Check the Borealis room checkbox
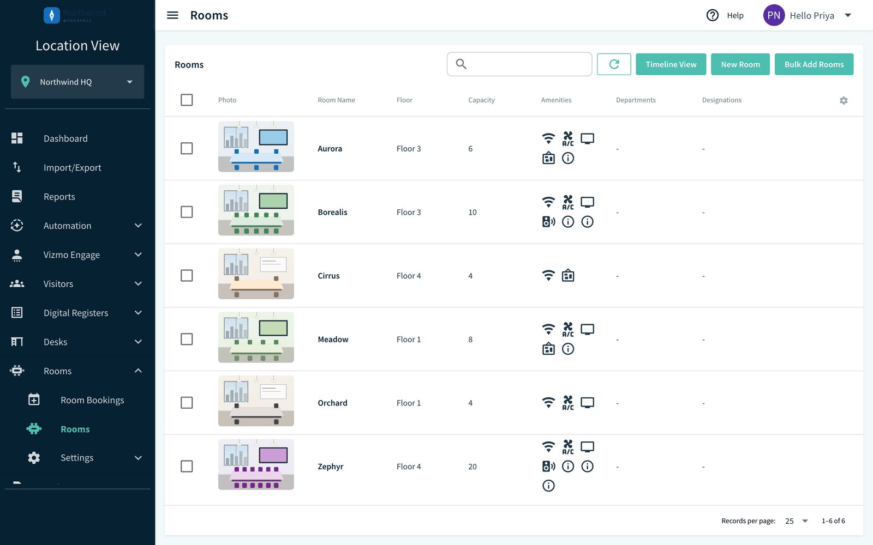Viewport: 873px width, 545px height. 187,212
